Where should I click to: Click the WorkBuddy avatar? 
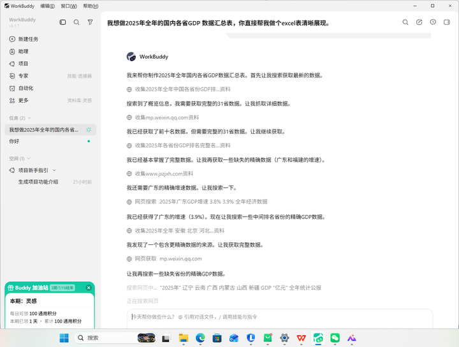pos(131,57)
